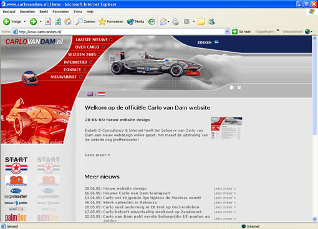This screenshot has width=318, height=229.
Task: Print the page with printer icon
Action: 175,21
